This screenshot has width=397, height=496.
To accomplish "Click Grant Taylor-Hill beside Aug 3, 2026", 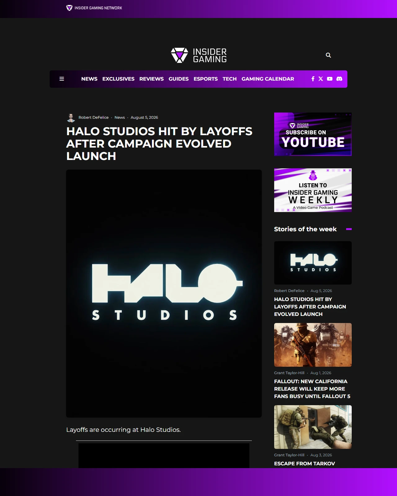I will (x=289, y=455).
